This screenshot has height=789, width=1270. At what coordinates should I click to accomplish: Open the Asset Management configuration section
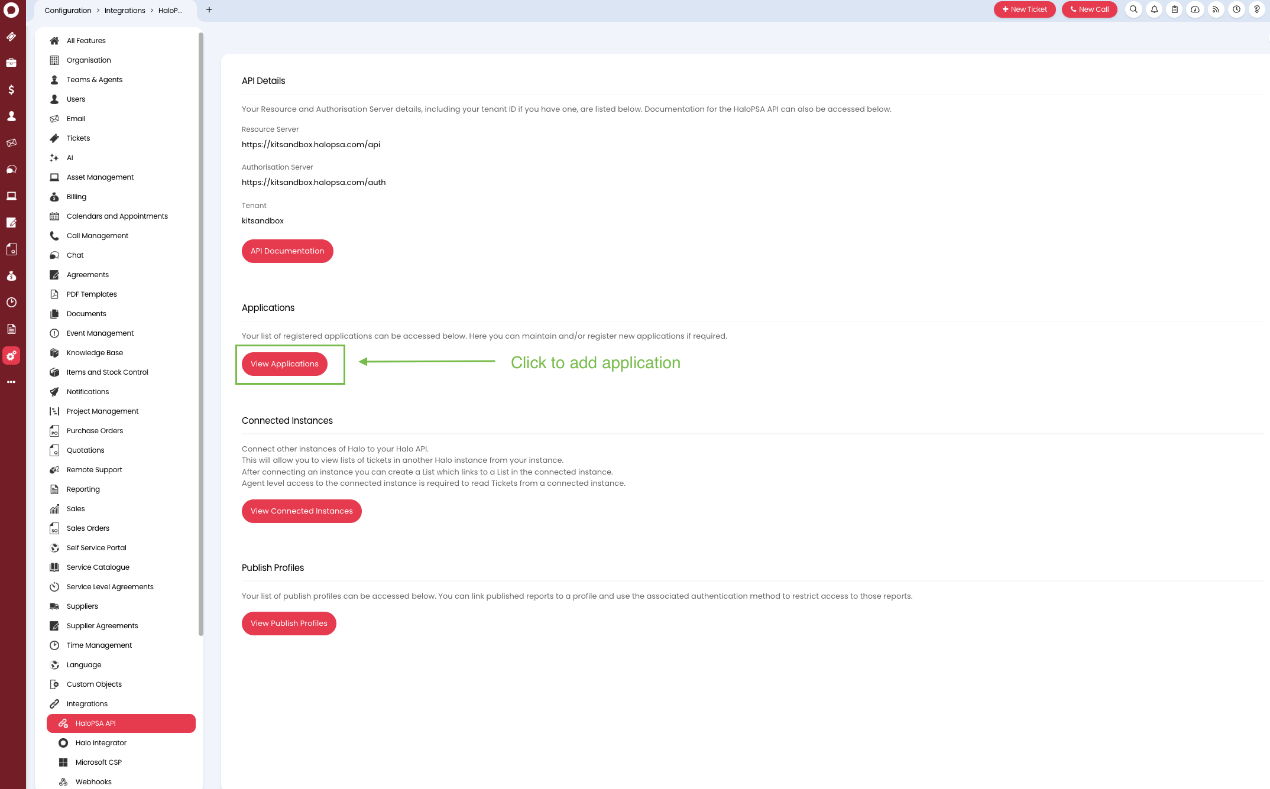[100, 177]
